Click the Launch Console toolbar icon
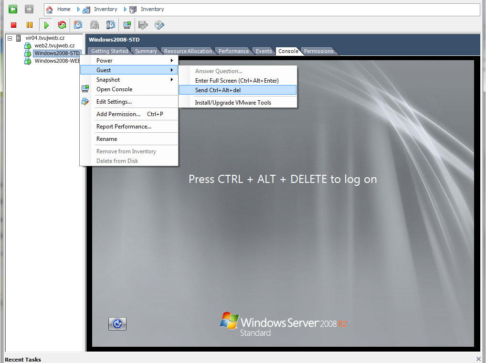The height and width of the screenshot is (363, 486). 127,25
